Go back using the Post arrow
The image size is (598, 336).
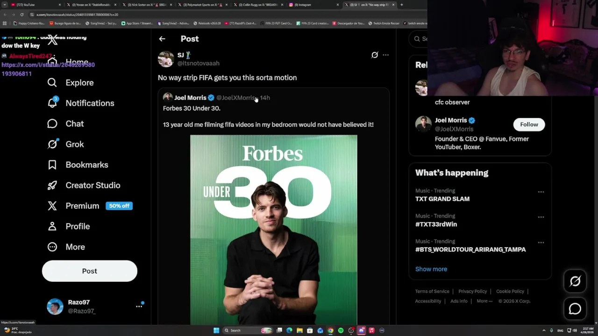(162, 39)
